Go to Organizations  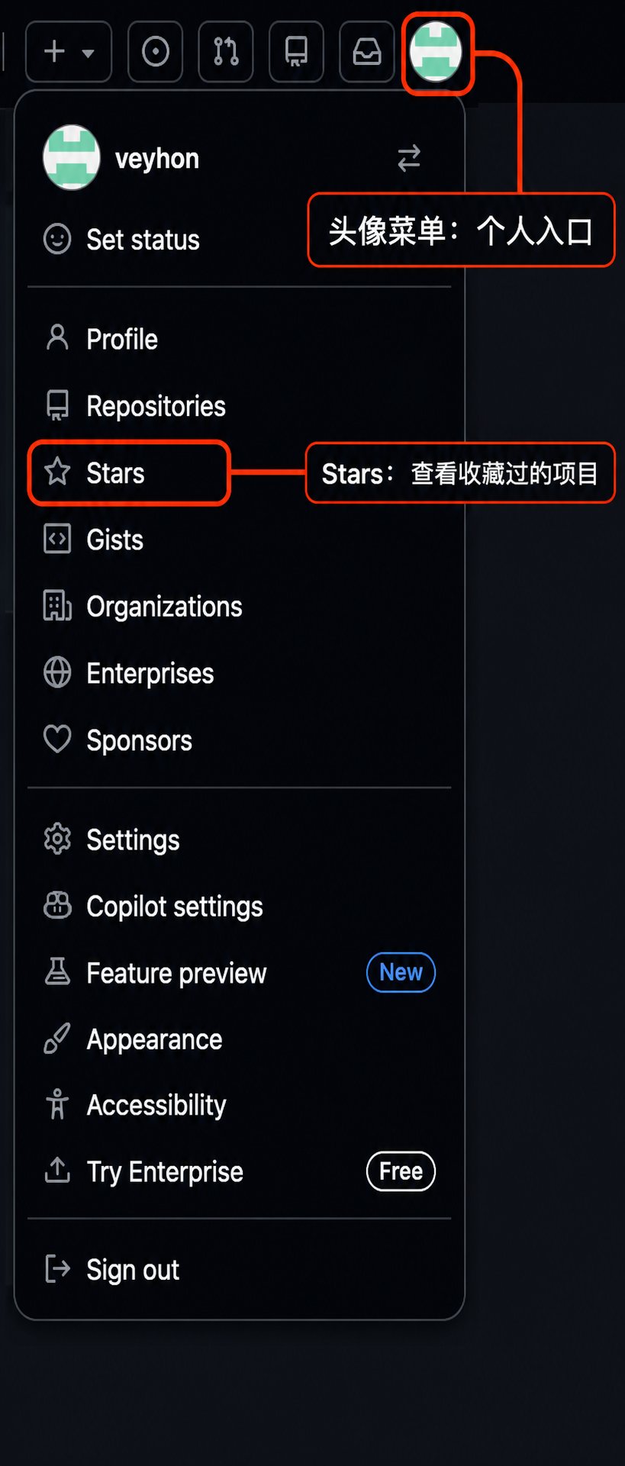[240, 607]
